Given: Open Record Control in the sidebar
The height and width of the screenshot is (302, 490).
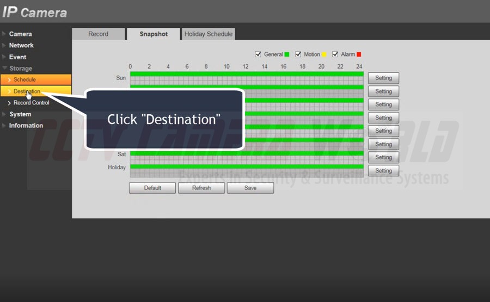Looking at the screenshot, I should 31,103.
